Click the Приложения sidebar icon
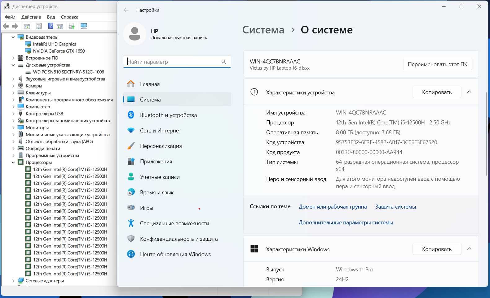This screenshot has height=298, width=490. pyautogui.click(x=131, y=161)
